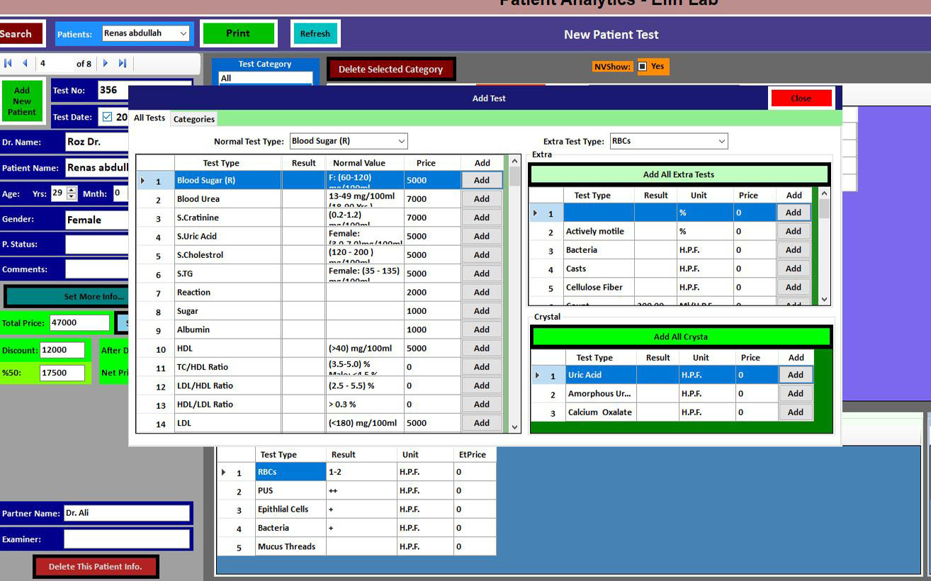The image size is (931, 581).
Task: Click the green Print button
Action: coord(238,33)
